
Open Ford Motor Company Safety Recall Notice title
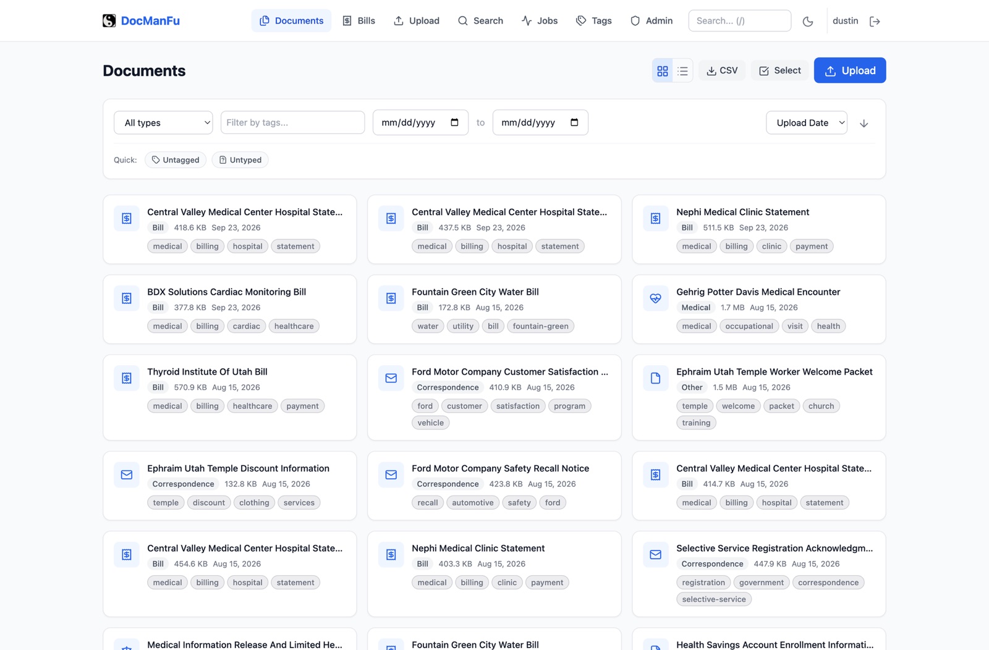tap(500, 468)
